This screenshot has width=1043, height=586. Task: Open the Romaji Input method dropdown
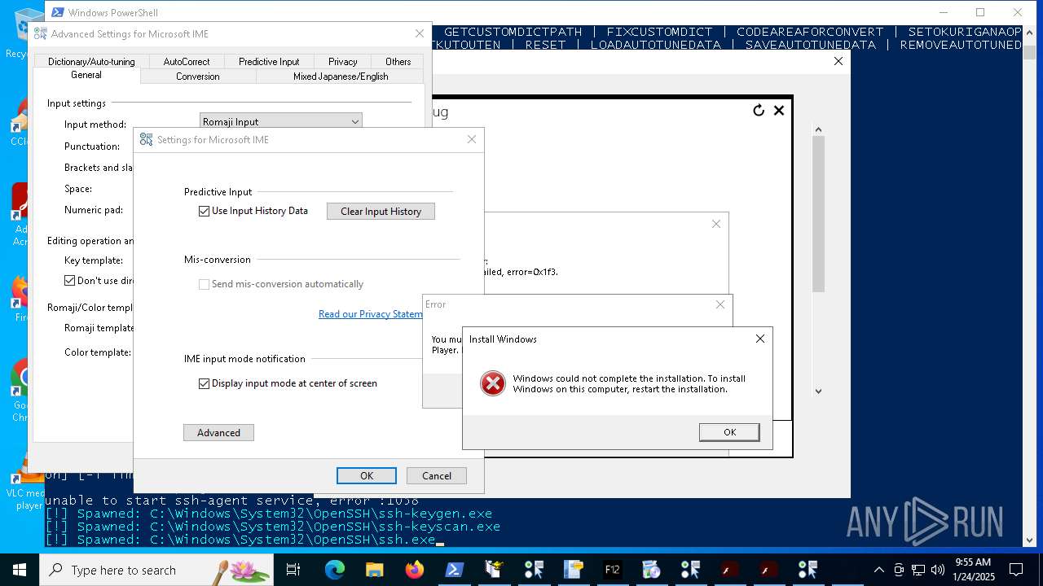[x=281, y=121]
